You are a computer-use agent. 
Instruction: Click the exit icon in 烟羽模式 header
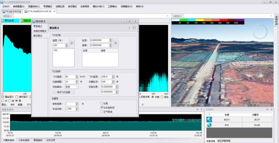[x=134, y=28]
